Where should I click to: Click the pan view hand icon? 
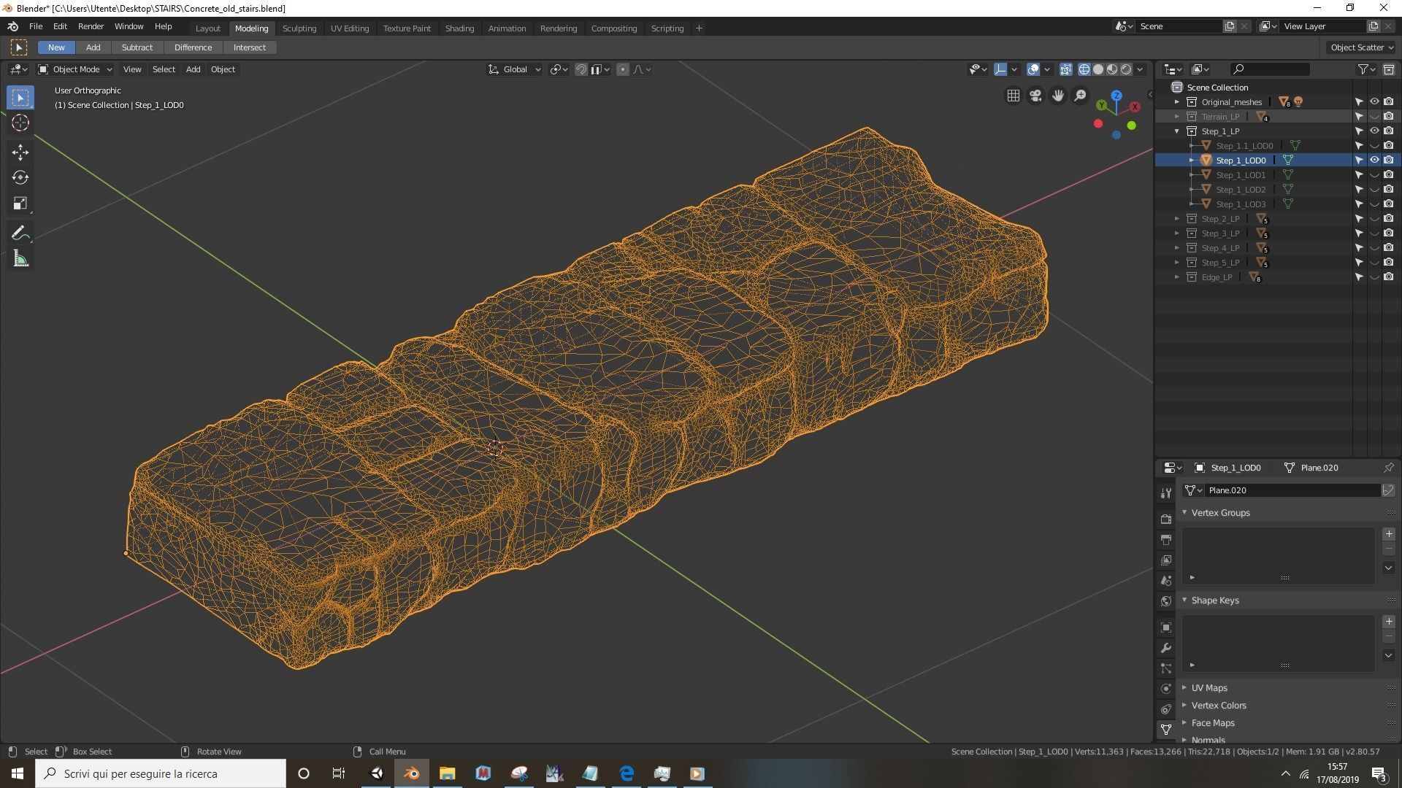click(1057, 96)
